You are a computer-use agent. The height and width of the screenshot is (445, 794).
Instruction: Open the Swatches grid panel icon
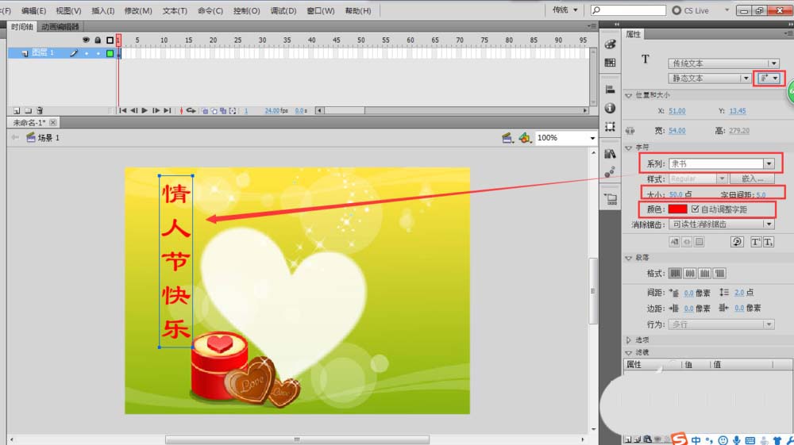tap(610, 63)
